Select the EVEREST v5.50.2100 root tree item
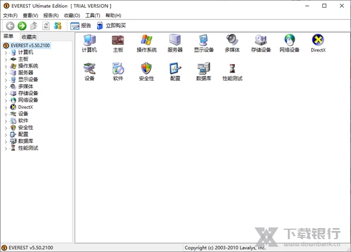 click(31, 45)
